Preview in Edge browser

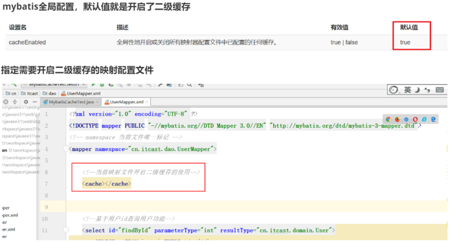pos(433,119)
